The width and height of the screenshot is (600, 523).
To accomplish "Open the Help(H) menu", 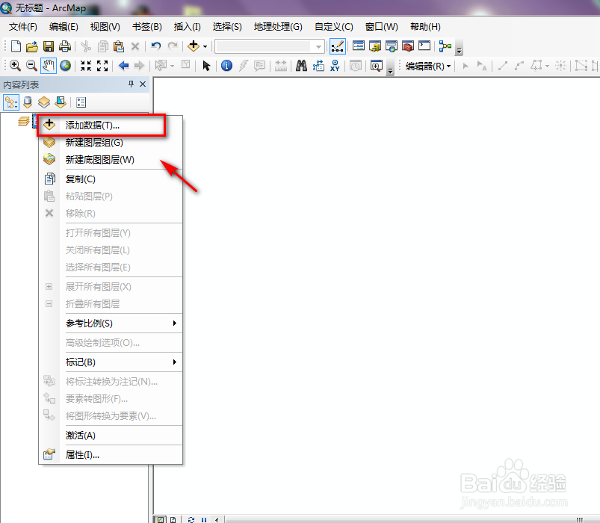I will (x=425, y=27).
